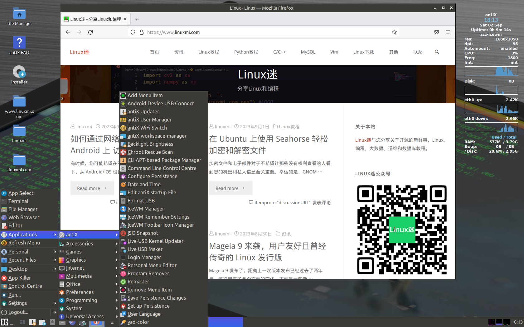Image resolution: width=524 pixels, height=327 pixels.
Task: Expand the Preferences submenu
Action: 89,292
